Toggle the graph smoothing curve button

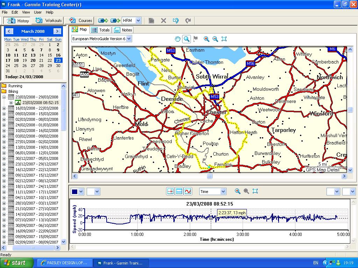click(188, 191)
